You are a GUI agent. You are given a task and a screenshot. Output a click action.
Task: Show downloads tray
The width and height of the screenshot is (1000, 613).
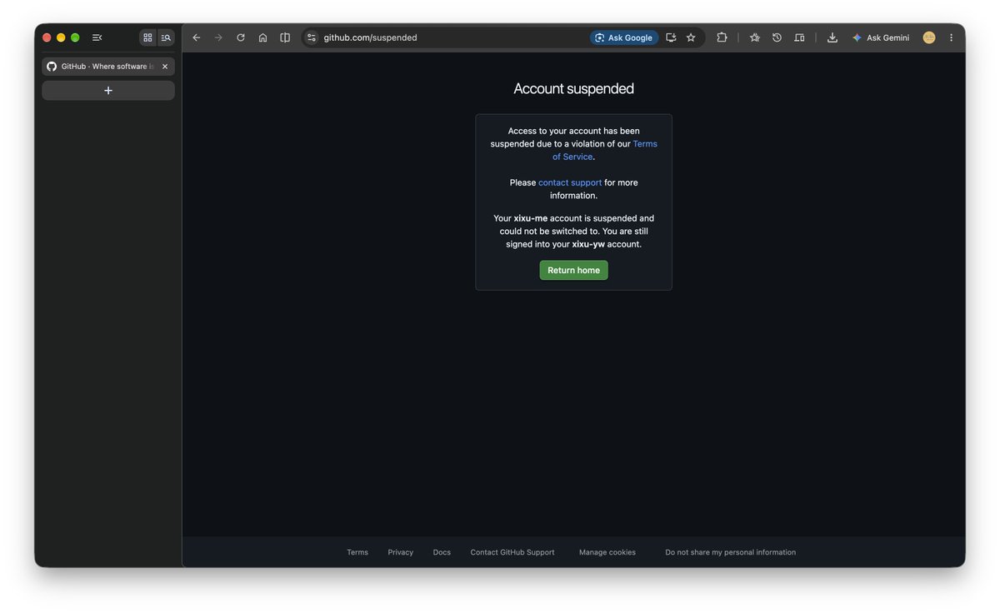pyautogui.click(x=832, y=37)
